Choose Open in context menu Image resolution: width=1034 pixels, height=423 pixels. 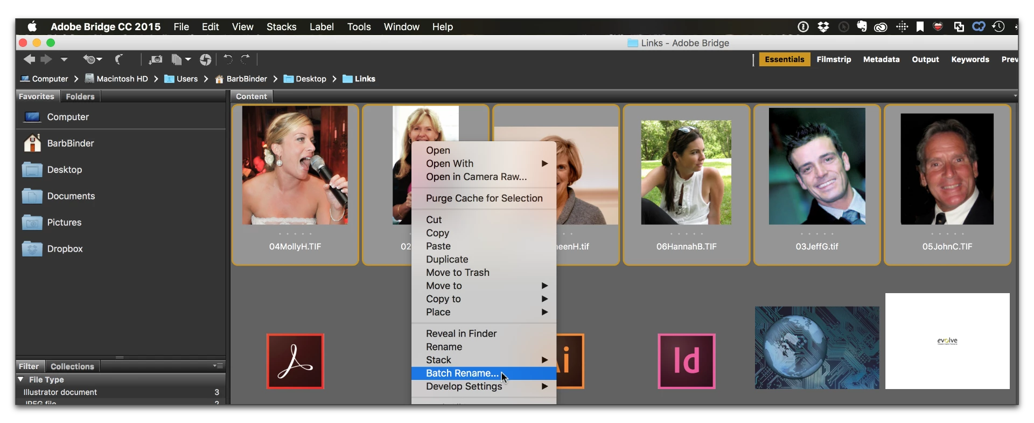pos(484,150)
